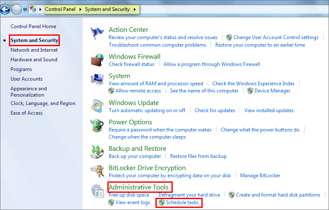The image size is (329, 210).
Task: Open the Administrative Tools heading
Action: [x=139, y=187]
